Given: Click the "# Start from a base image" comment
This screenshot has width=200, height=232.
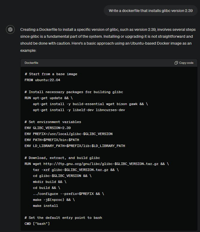Looking at the screenshot, I should pos(51,74).
